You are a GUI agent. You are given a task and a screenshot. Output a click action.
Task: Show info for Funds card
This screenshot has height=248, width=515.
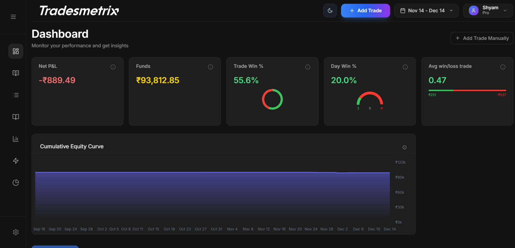point(210,67)
